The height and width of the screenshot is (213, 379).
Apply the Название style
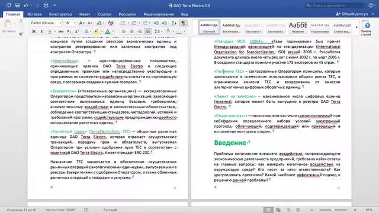(x=298, y=27)
